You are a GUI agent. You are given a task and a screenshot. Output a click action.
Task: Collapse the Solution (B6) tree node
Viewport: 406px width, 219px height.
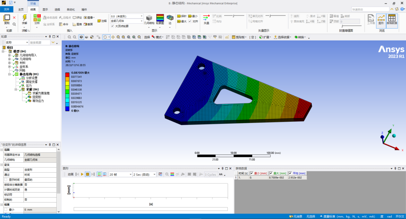coord(16,89)
